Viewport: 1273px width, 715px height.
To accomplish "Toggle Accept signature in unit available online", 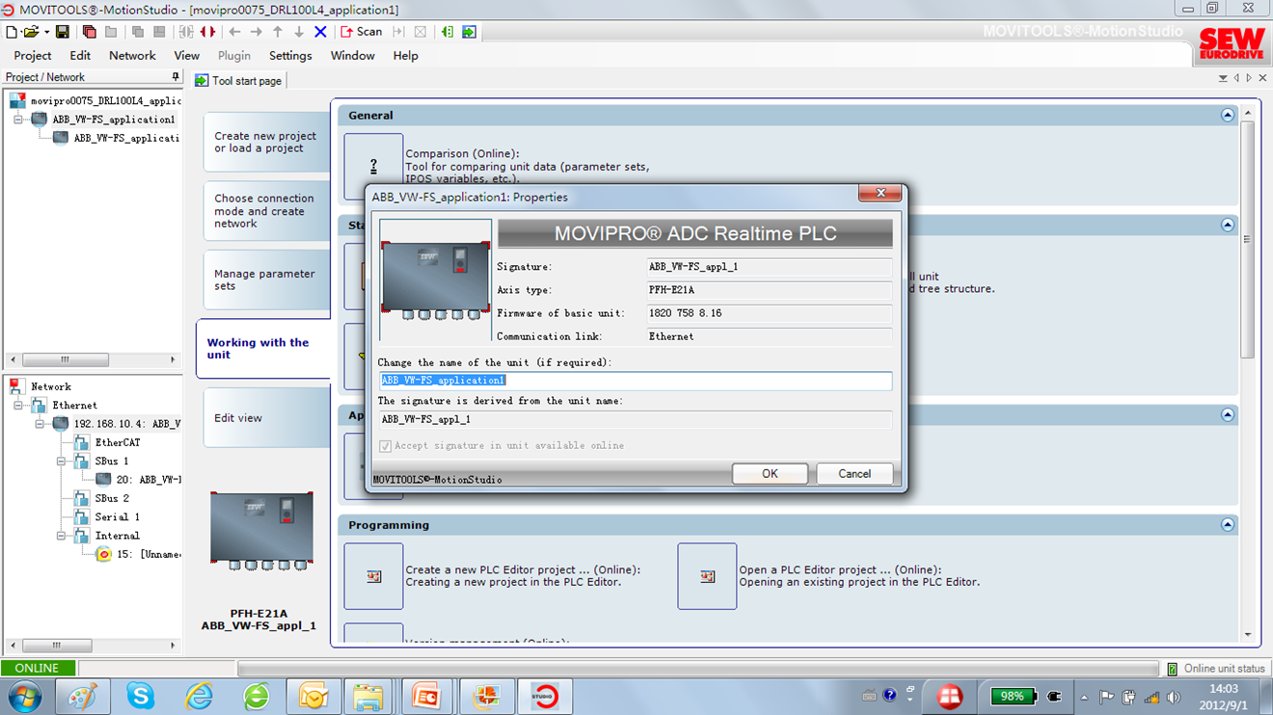I will 386,446.
